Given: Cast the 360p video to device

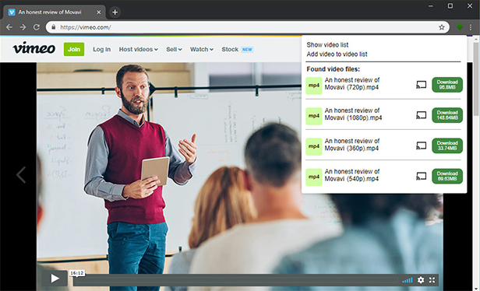Looking at the screenshot, I should (422, 145).
